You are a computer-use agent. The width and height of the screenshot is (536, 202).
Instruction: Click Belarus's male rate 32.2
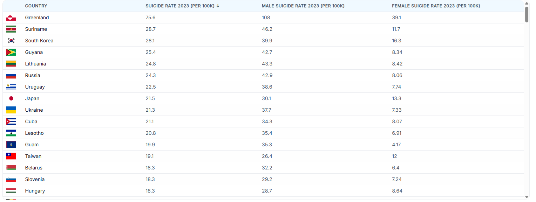(x=267, y=168)
